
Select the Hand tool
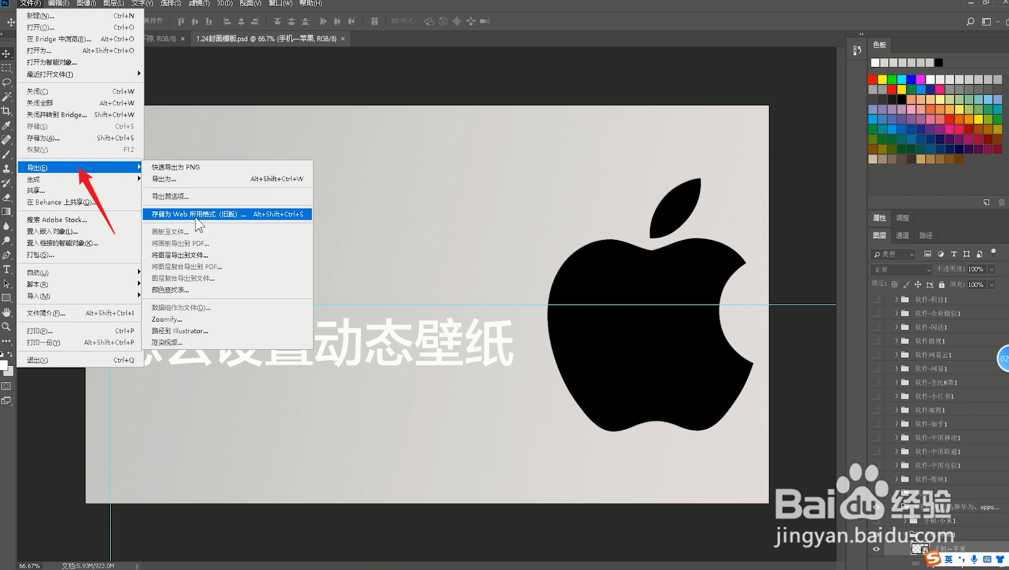pos(6,312)
